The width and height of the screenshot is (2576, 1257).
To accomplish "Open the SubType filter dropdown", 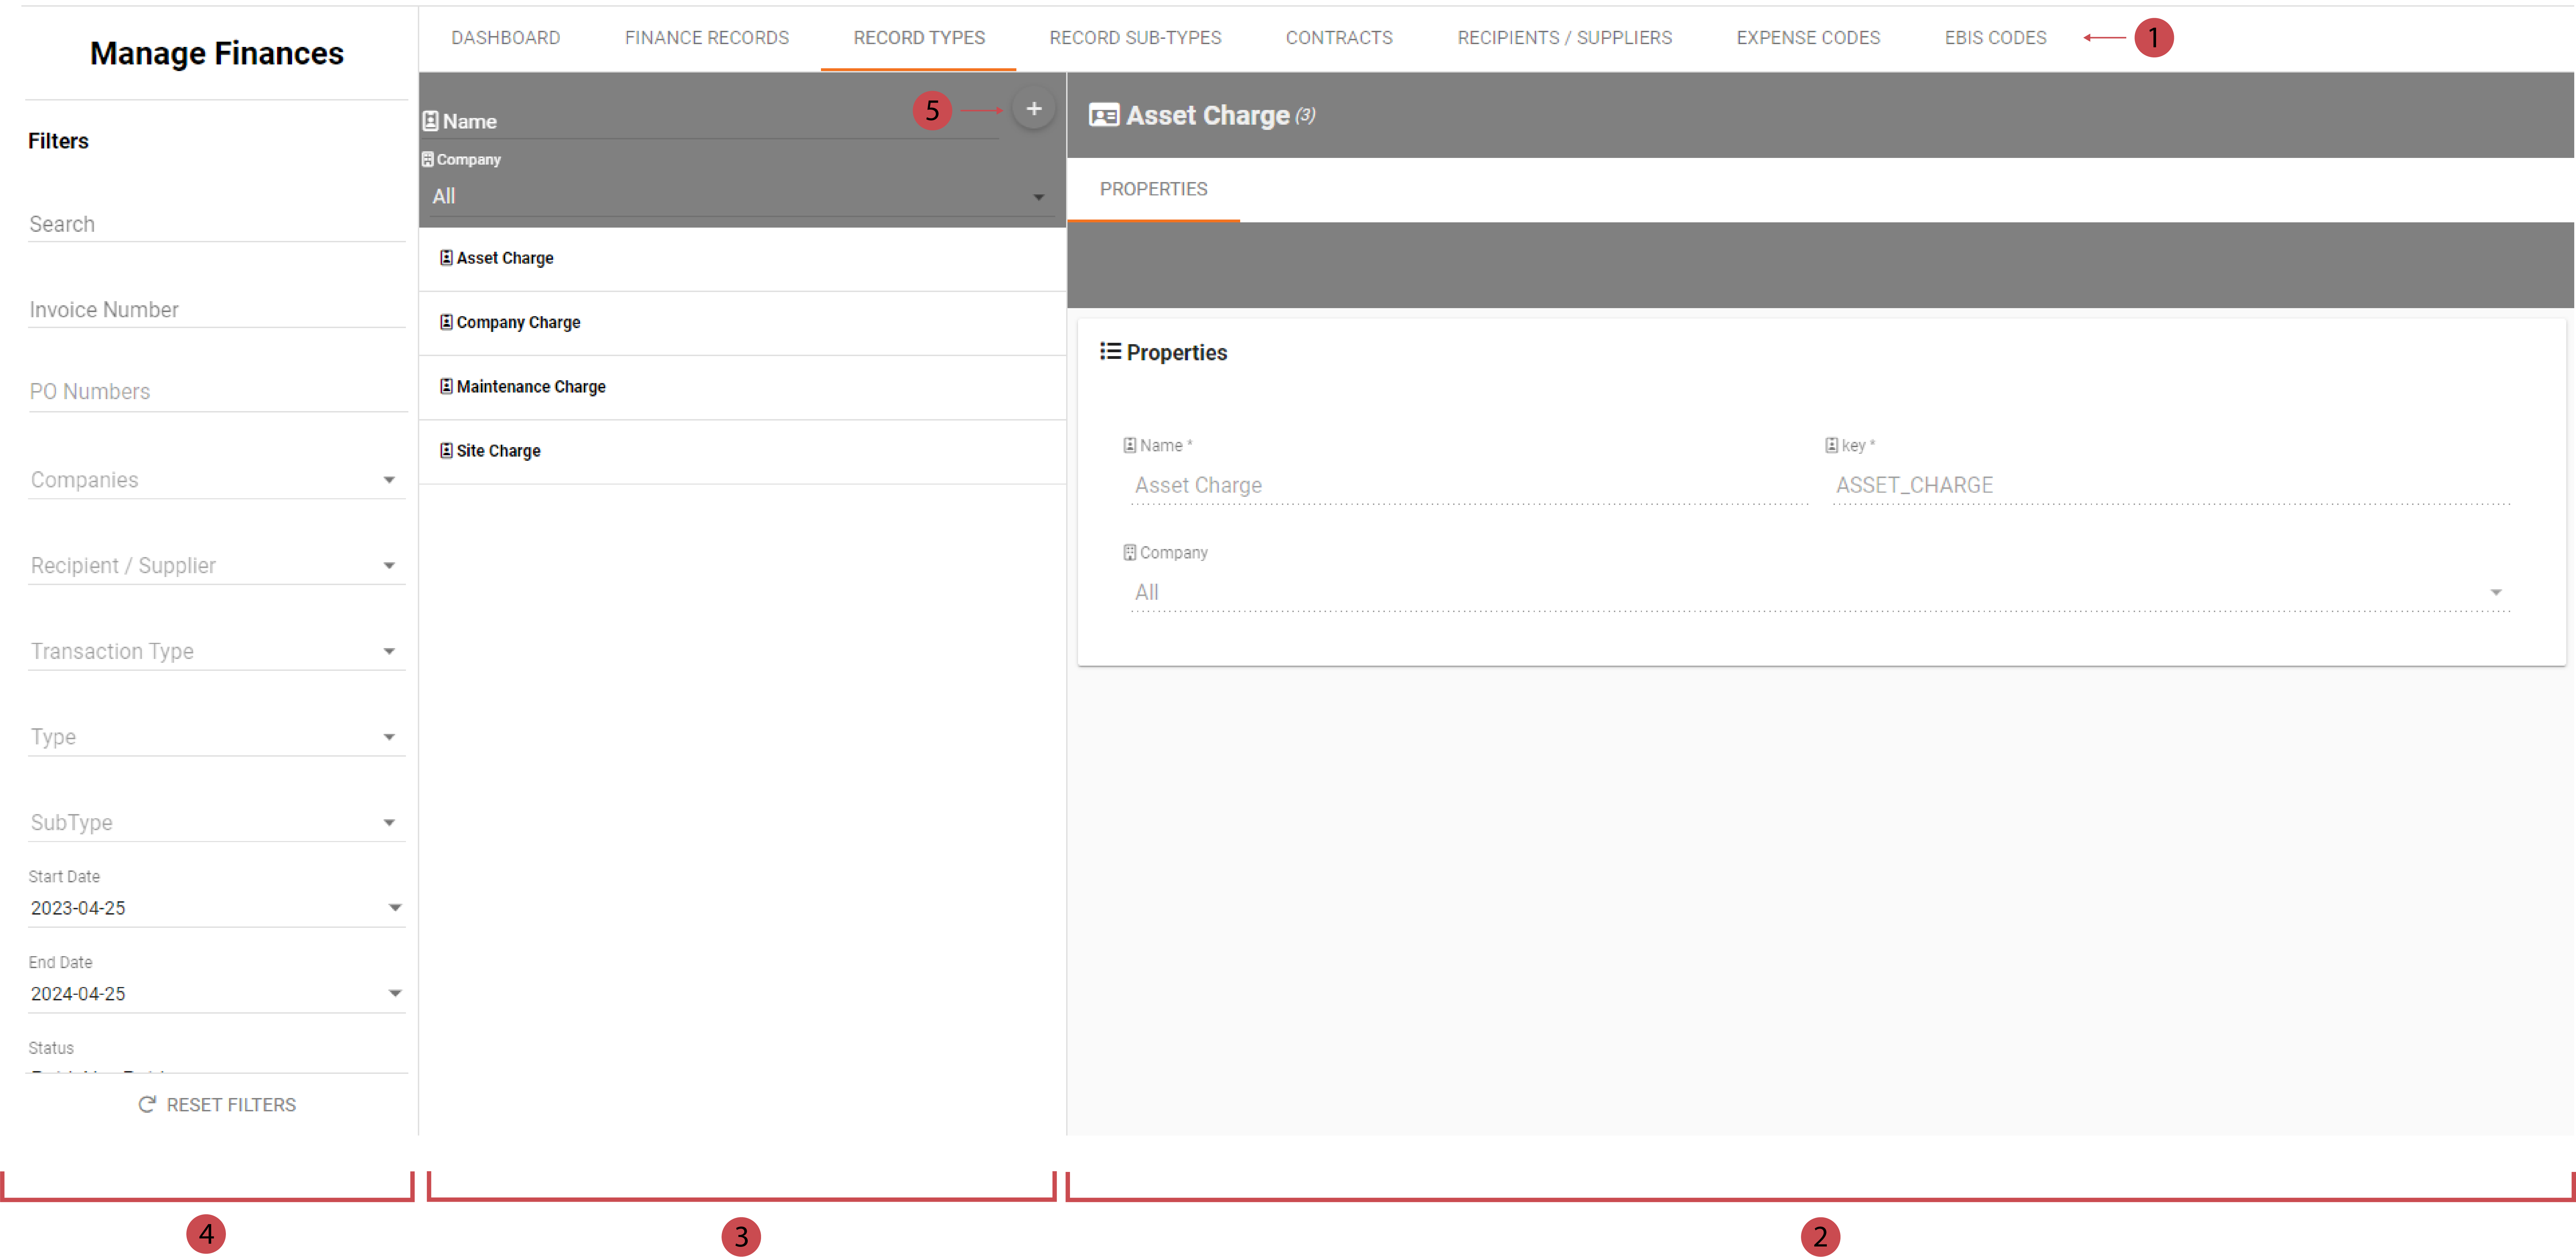I will tap(389, 823).
